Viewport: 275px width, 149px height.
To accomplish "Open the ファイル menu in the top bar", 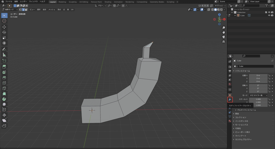I will point(9,2).
